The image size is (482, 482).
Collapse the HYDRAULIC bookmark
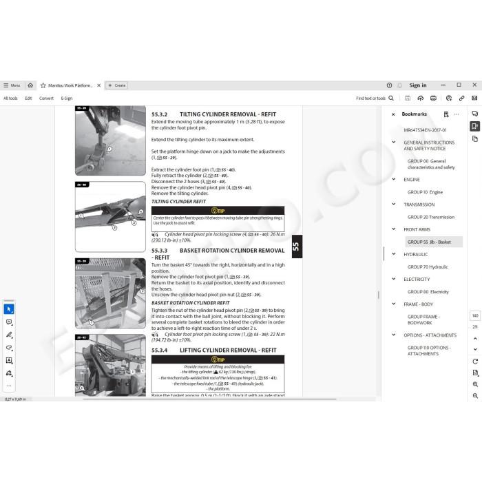pos(393,254)
